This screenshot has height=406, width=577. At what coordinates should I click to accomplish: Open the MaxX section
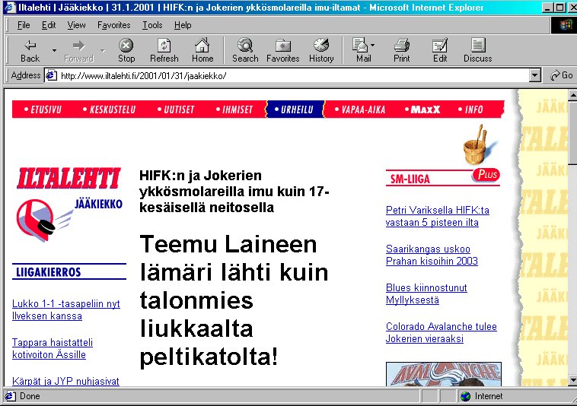[422, 109]
